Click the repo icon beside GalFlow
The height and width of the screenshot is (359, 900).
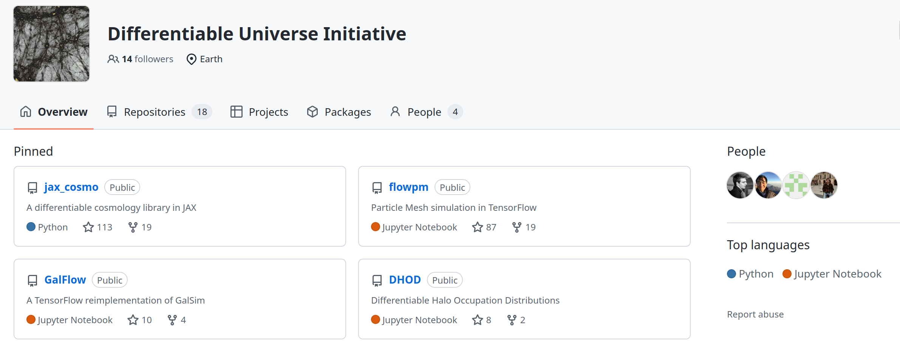[x=32, y=280]
